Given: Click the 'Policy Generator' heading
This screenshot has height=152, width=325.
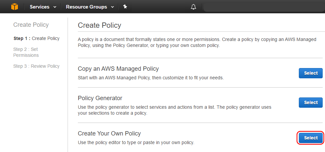Looking at the screenshot, I should [100, 98].
